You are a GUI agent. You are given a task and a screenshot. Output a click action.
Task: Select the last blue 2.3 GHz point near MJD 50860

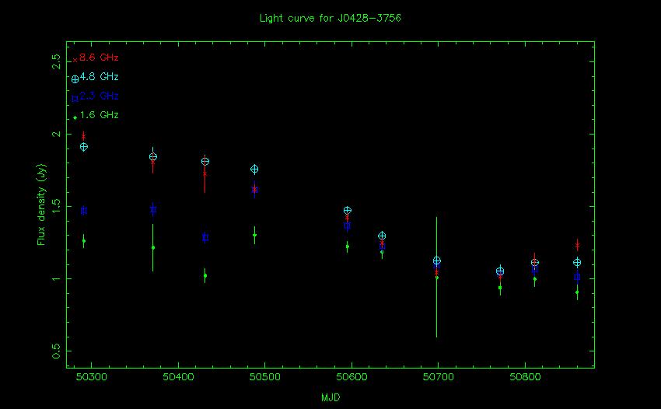[577, 277]
